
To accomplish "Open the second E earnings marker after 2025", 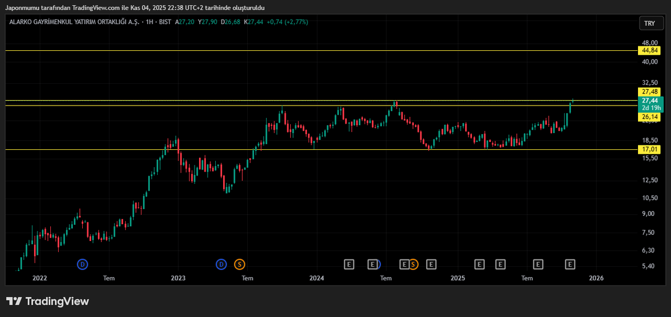I will pyautogui.click(x=500, y=264).
